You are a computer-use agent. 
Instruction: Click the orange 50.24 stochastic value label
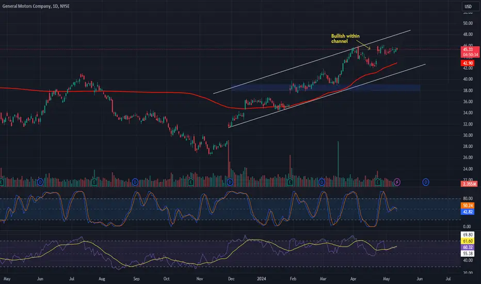(468, 206)
